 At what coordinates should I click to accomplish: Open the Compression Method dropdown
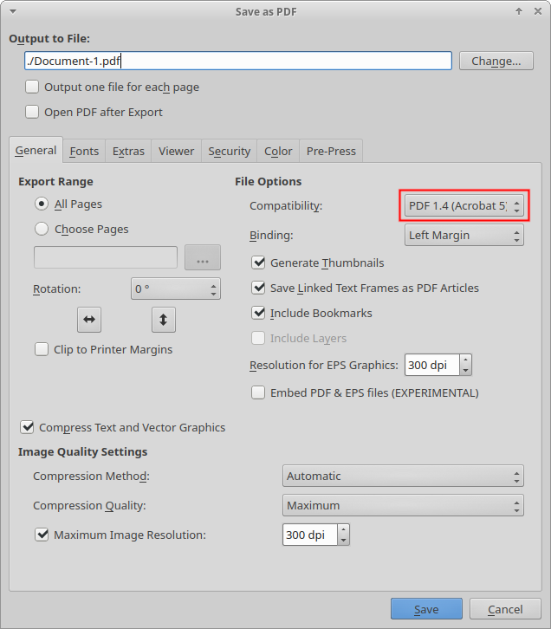[x=403, y=476]
